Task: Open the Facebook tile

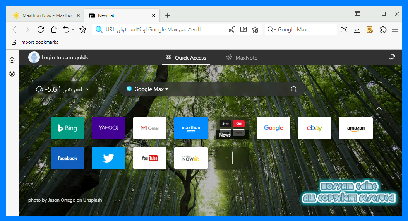Action: click(67, 158)
